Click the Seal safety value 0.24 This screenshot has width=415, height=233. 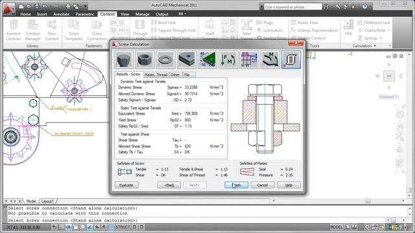[x=289, y=170]
